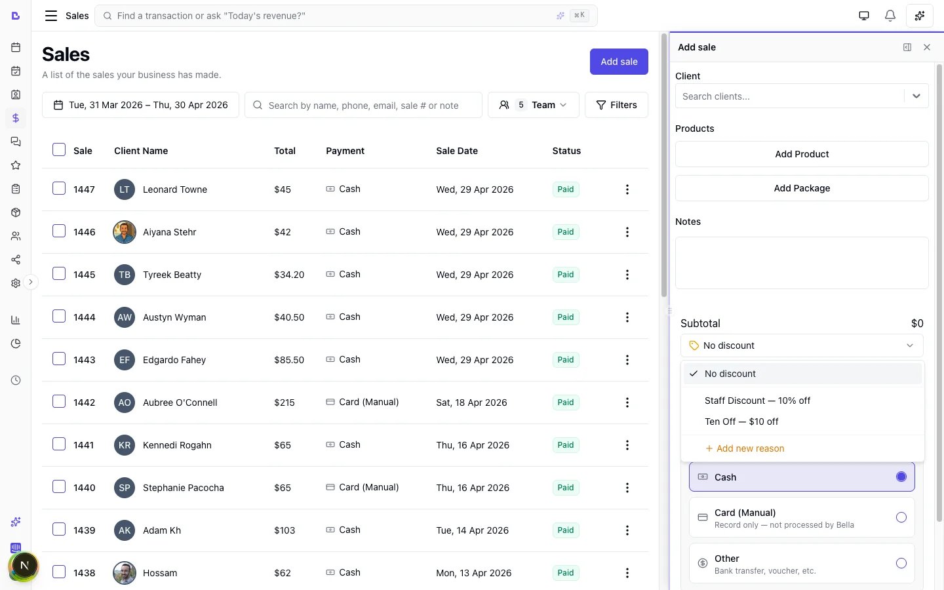
Task: Open the clock history sidebar icon
Action: coord(16,380)
